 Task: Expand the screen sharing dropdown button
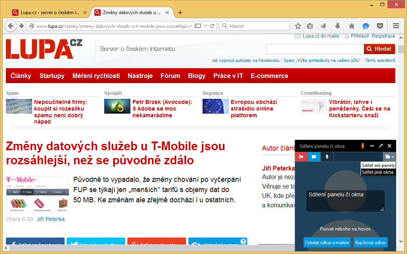pos(389,157)
